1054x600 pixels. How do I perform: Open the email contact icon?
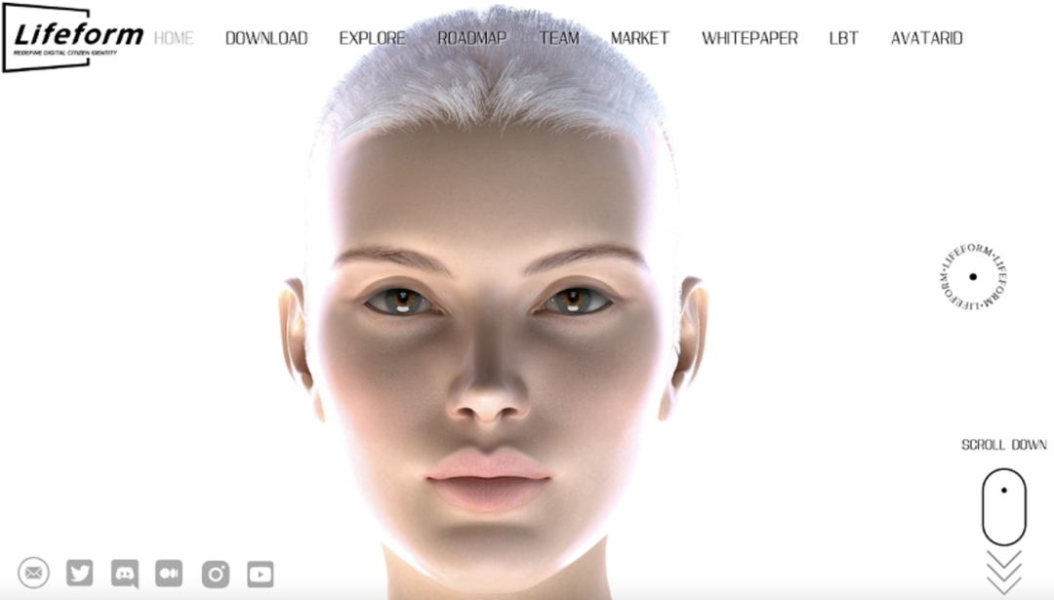tap(33, 573)
